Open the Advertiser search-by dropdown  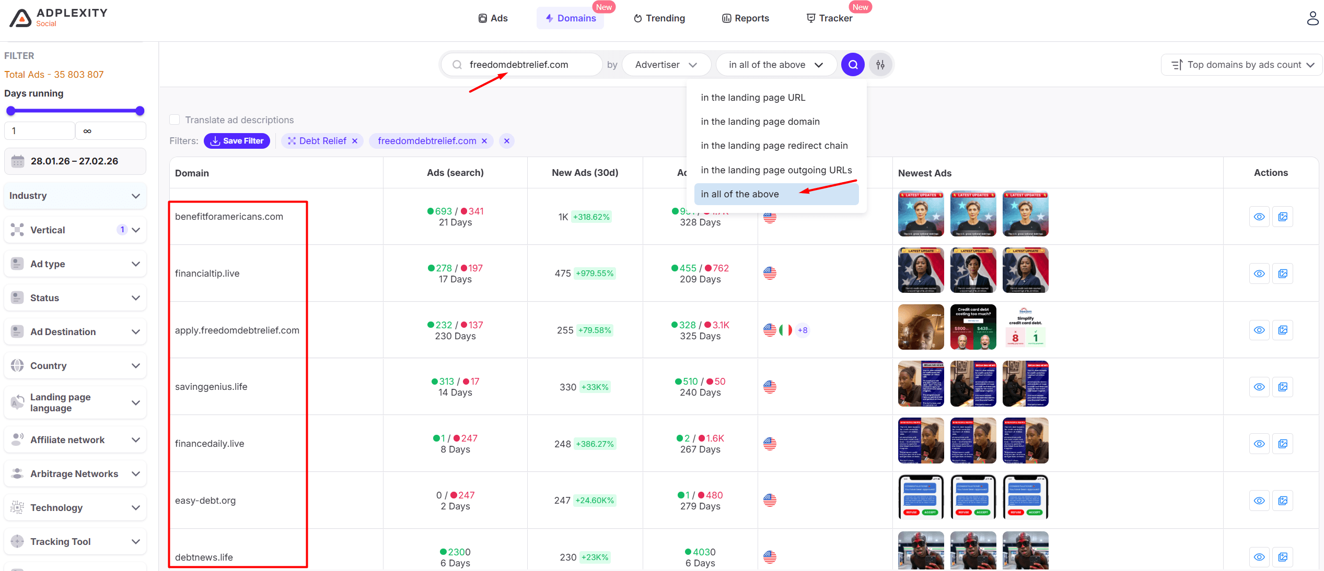pos(666,65)
